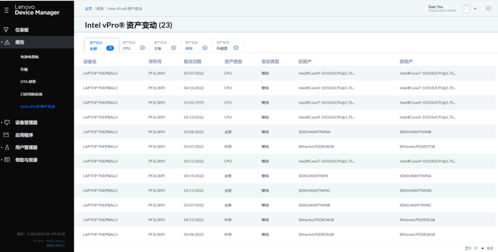Click the warning triangle icon beside 报告
The height and width of the screenshot is (252, 498).
(x=7, y=42)
